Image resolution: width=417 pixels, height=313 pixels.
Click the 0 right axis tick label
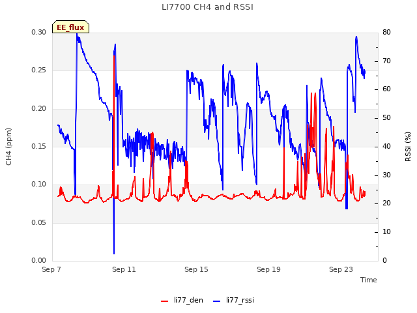point(384,261)
